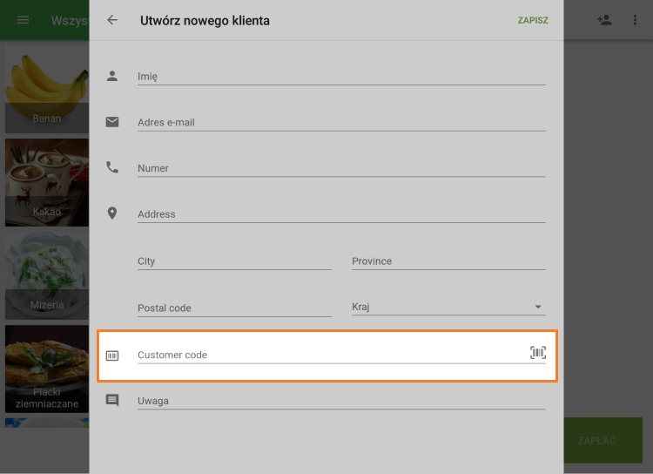Click the envelope email icon

pyautogui.click(x=112, y=122)
